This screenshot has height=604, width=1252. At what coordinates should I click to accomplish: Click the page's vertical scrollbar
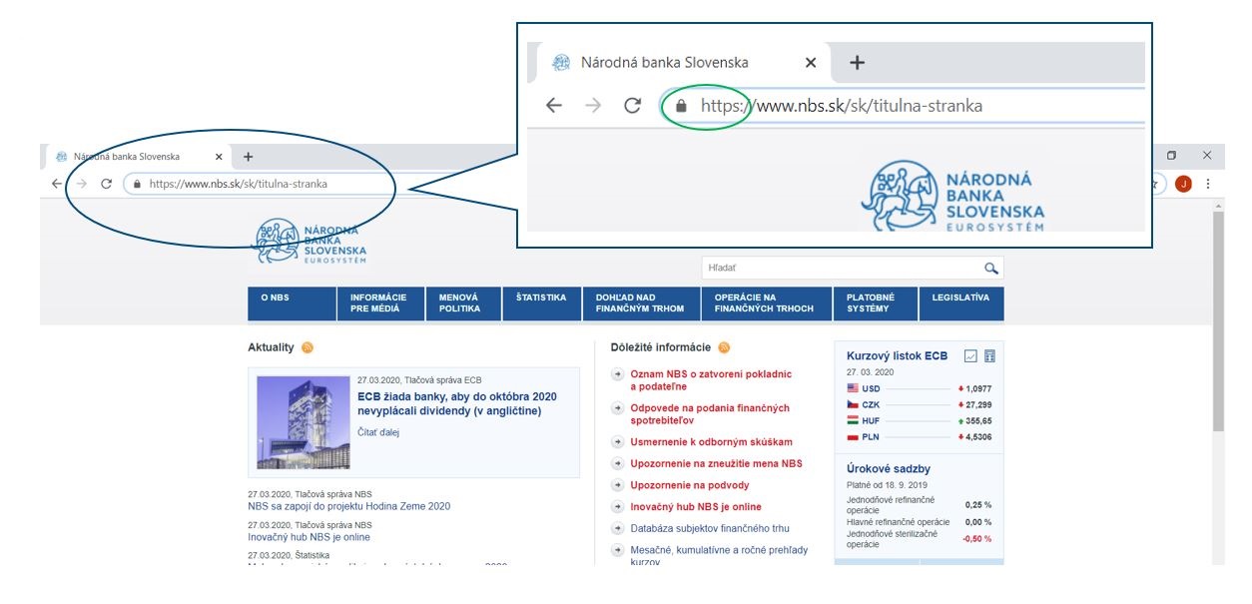tap(1217, 319)
